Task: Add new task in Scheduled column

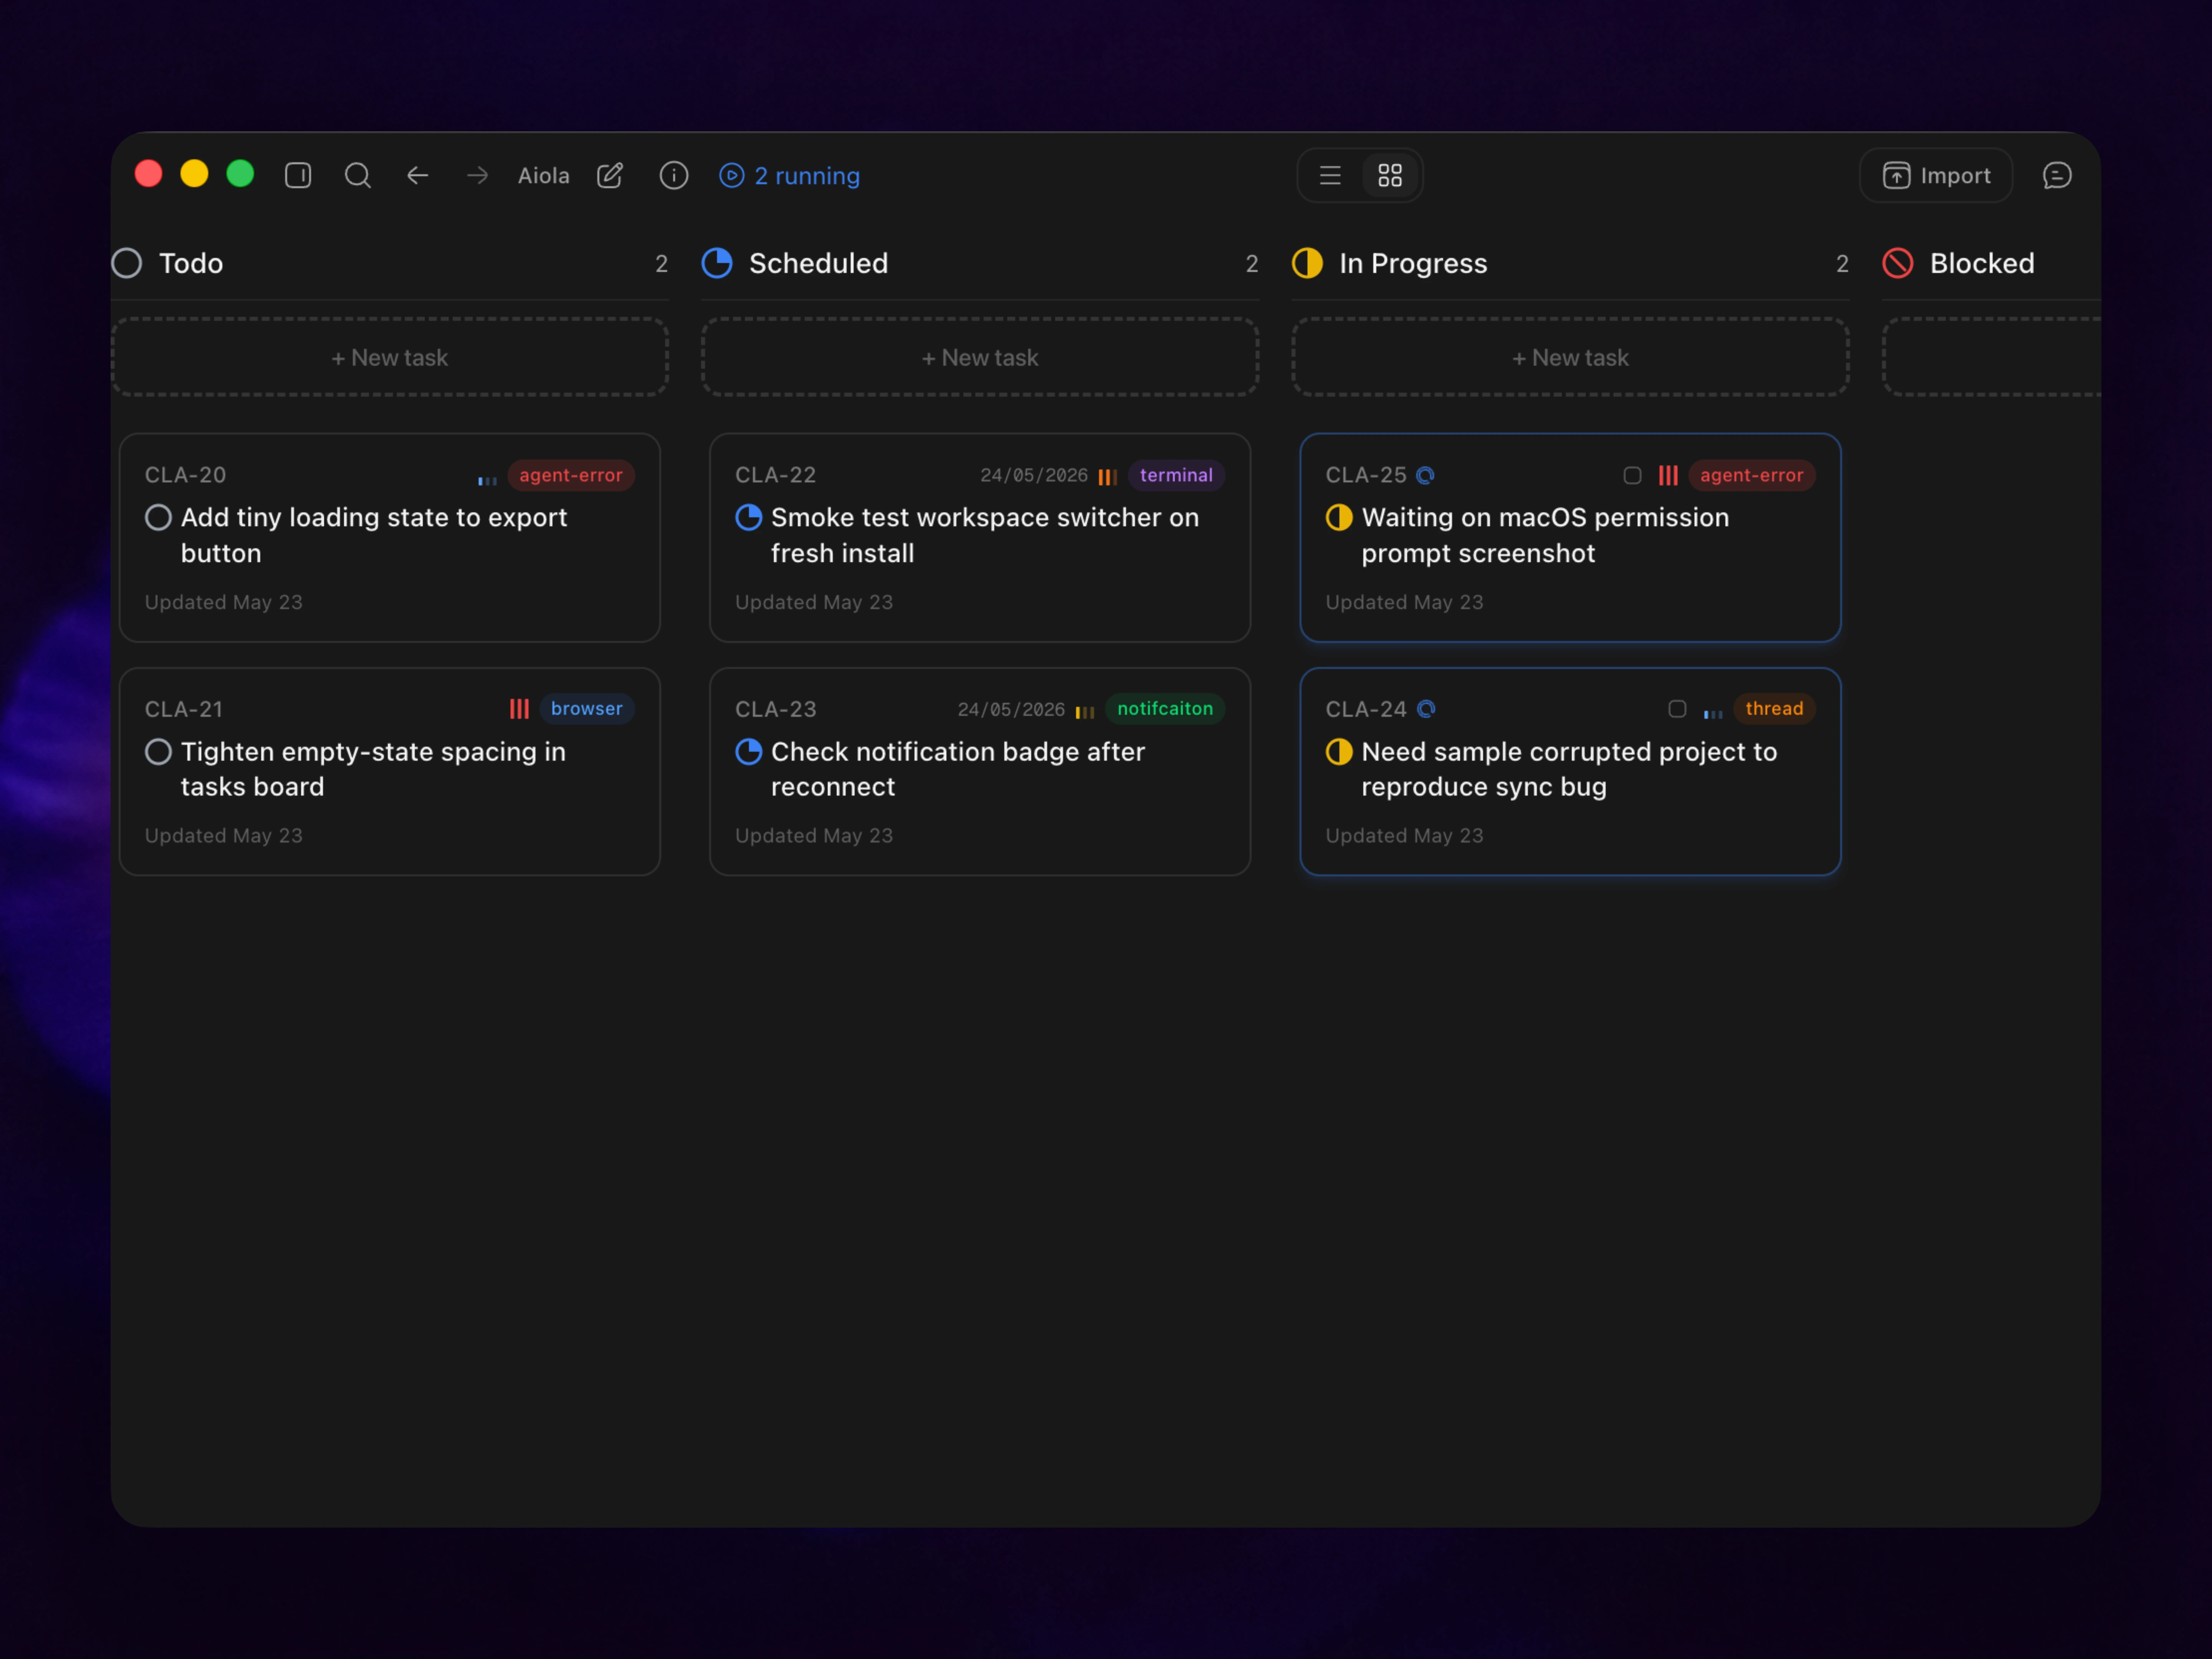Action: pos(980,357)
